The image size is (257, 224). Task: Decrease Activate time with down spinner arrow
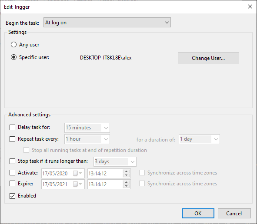[126, 175]
